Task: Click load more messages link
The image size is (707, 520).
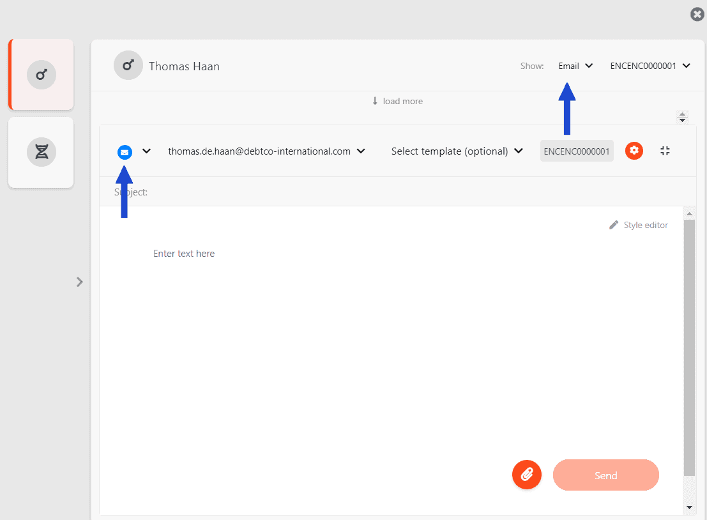Action: 397,101
